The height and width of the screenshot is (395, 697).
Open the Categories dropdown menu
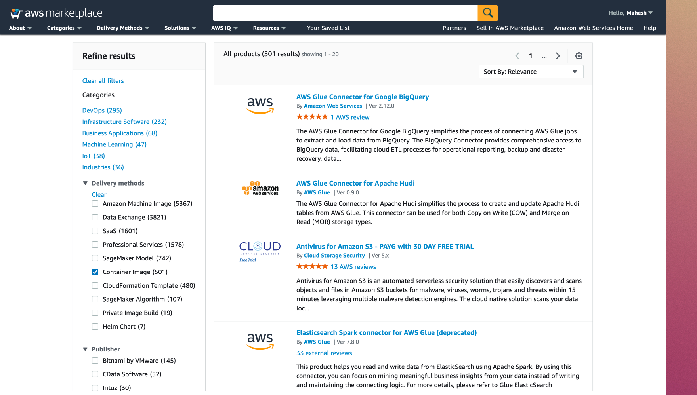64,28
